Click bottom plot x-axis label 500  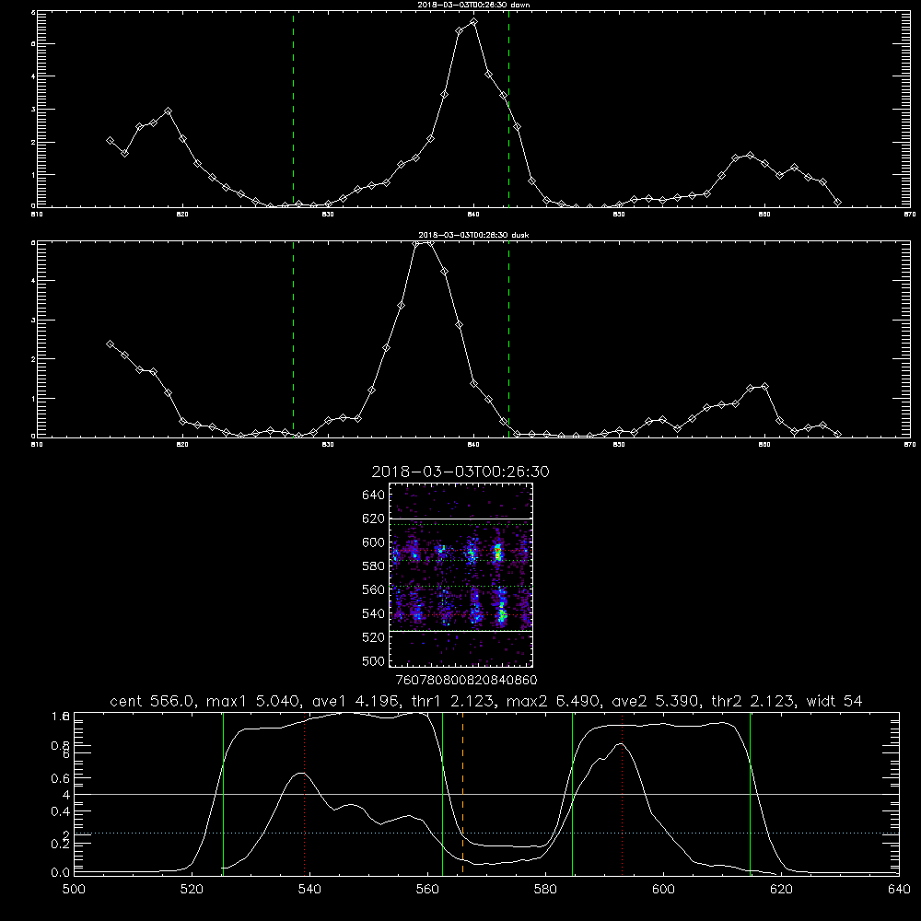pos(74,890)
